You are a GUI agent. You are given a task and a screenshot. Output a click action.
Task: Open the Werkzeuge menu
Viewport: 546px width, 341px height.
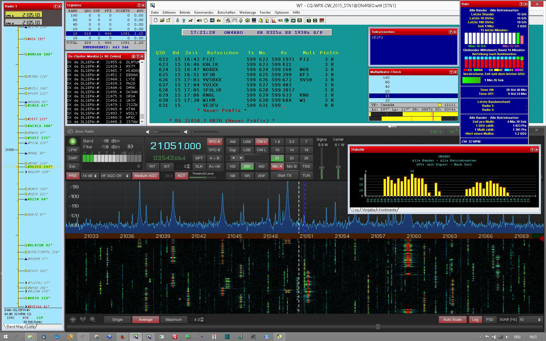click(247, 13)
